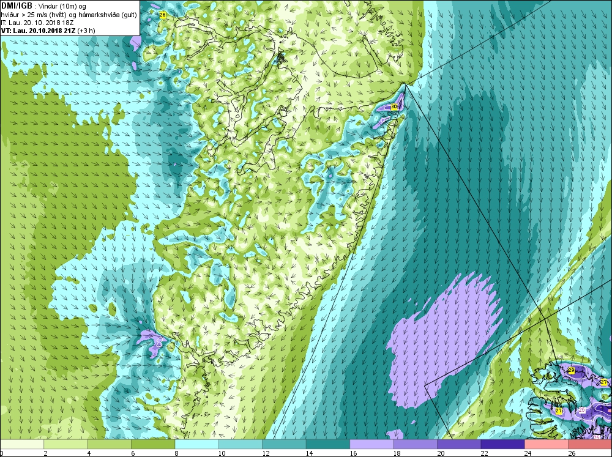Click the legend scale number 20
612x457 pixels.
(441, 453)
